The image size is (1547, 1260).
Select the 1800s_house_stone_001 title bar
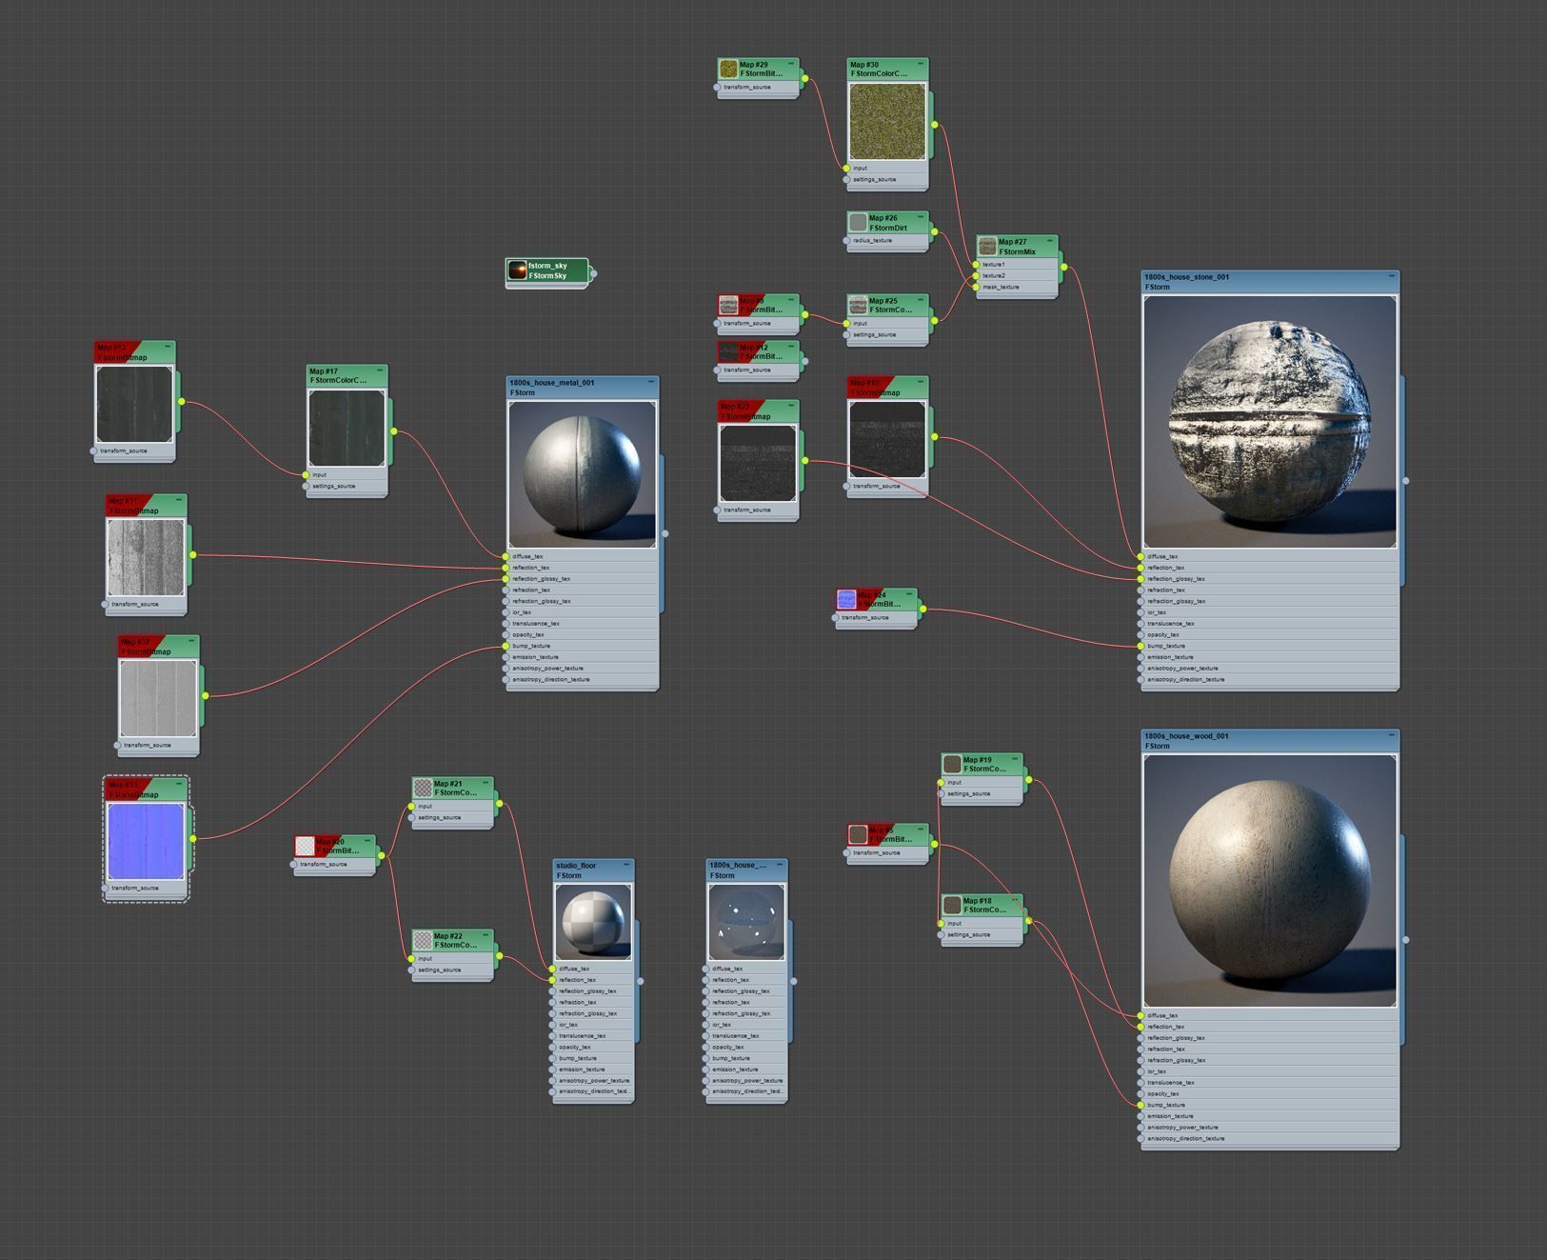(x=1270, y=282)
